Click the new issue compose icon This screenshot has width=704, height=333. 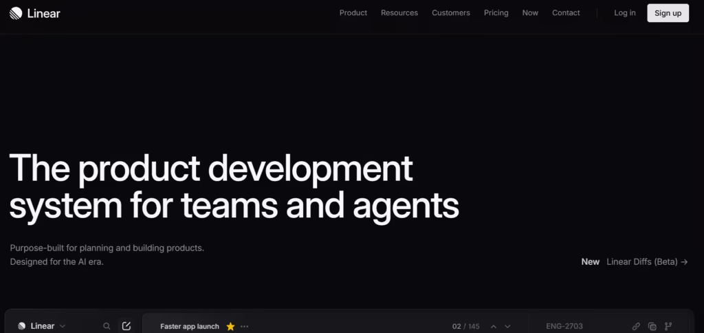[x=126, y=326]
